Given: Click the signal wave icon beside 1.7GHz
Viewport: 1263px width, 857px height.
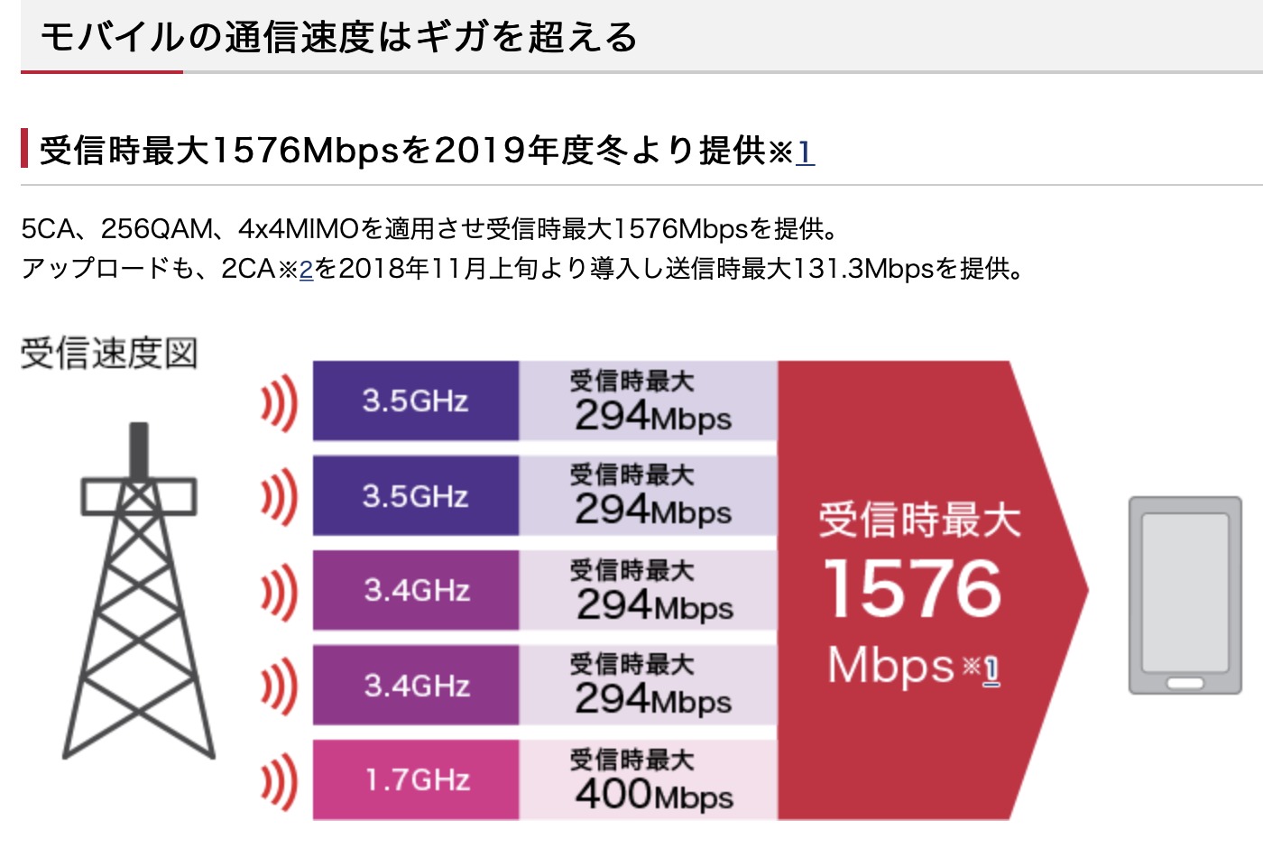Looking at the screenshot, I should click(x=279, y=781).
